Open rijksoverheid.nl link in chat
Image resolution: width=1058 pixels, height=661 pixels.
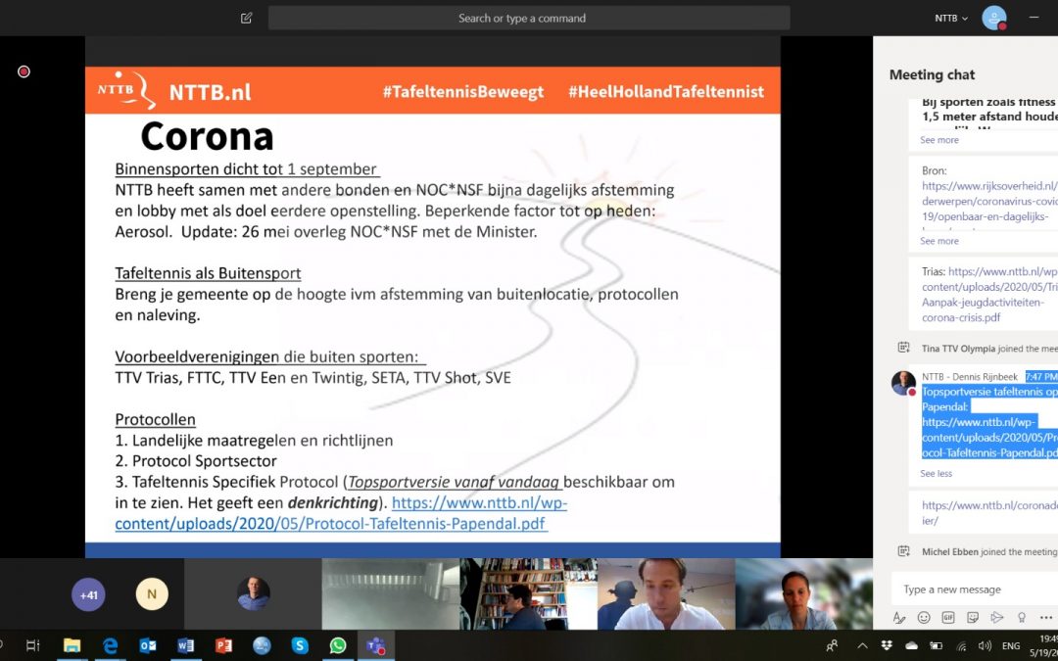coord(989,201)
